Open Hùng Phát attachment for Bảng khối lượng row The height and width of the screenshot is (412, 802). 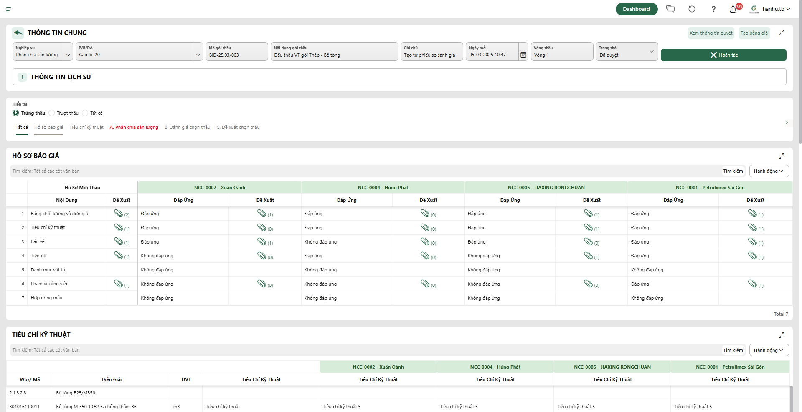(x=425, y=213)
